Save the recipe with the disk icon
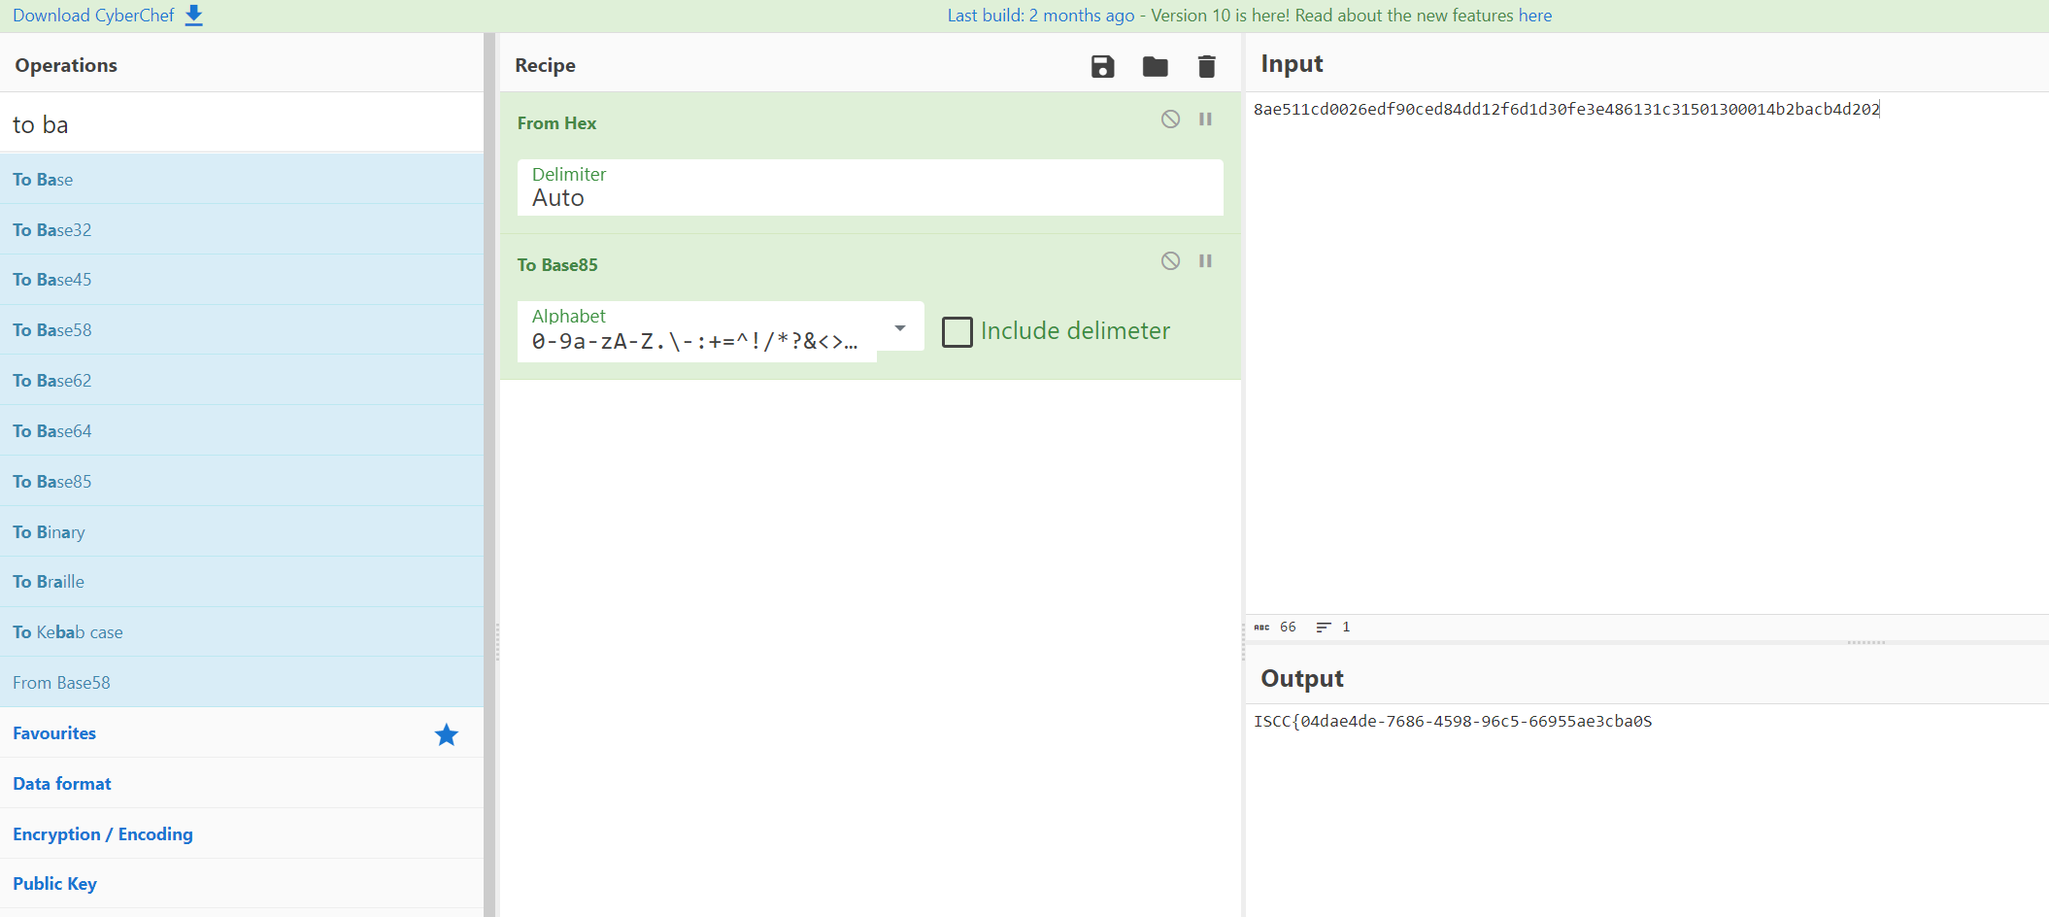Screen dimensions: 2049x917 click(1102, 66)
